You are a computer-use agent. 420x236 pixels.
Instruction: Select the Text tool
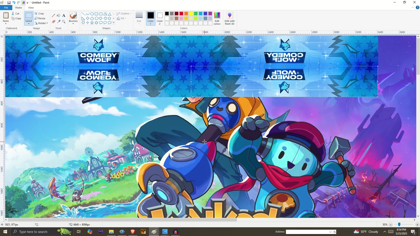point(64,15)
